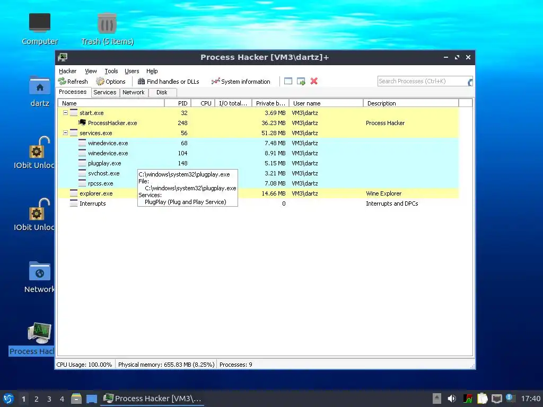
Task: Sort by the CPU column header
Action: 203,103
